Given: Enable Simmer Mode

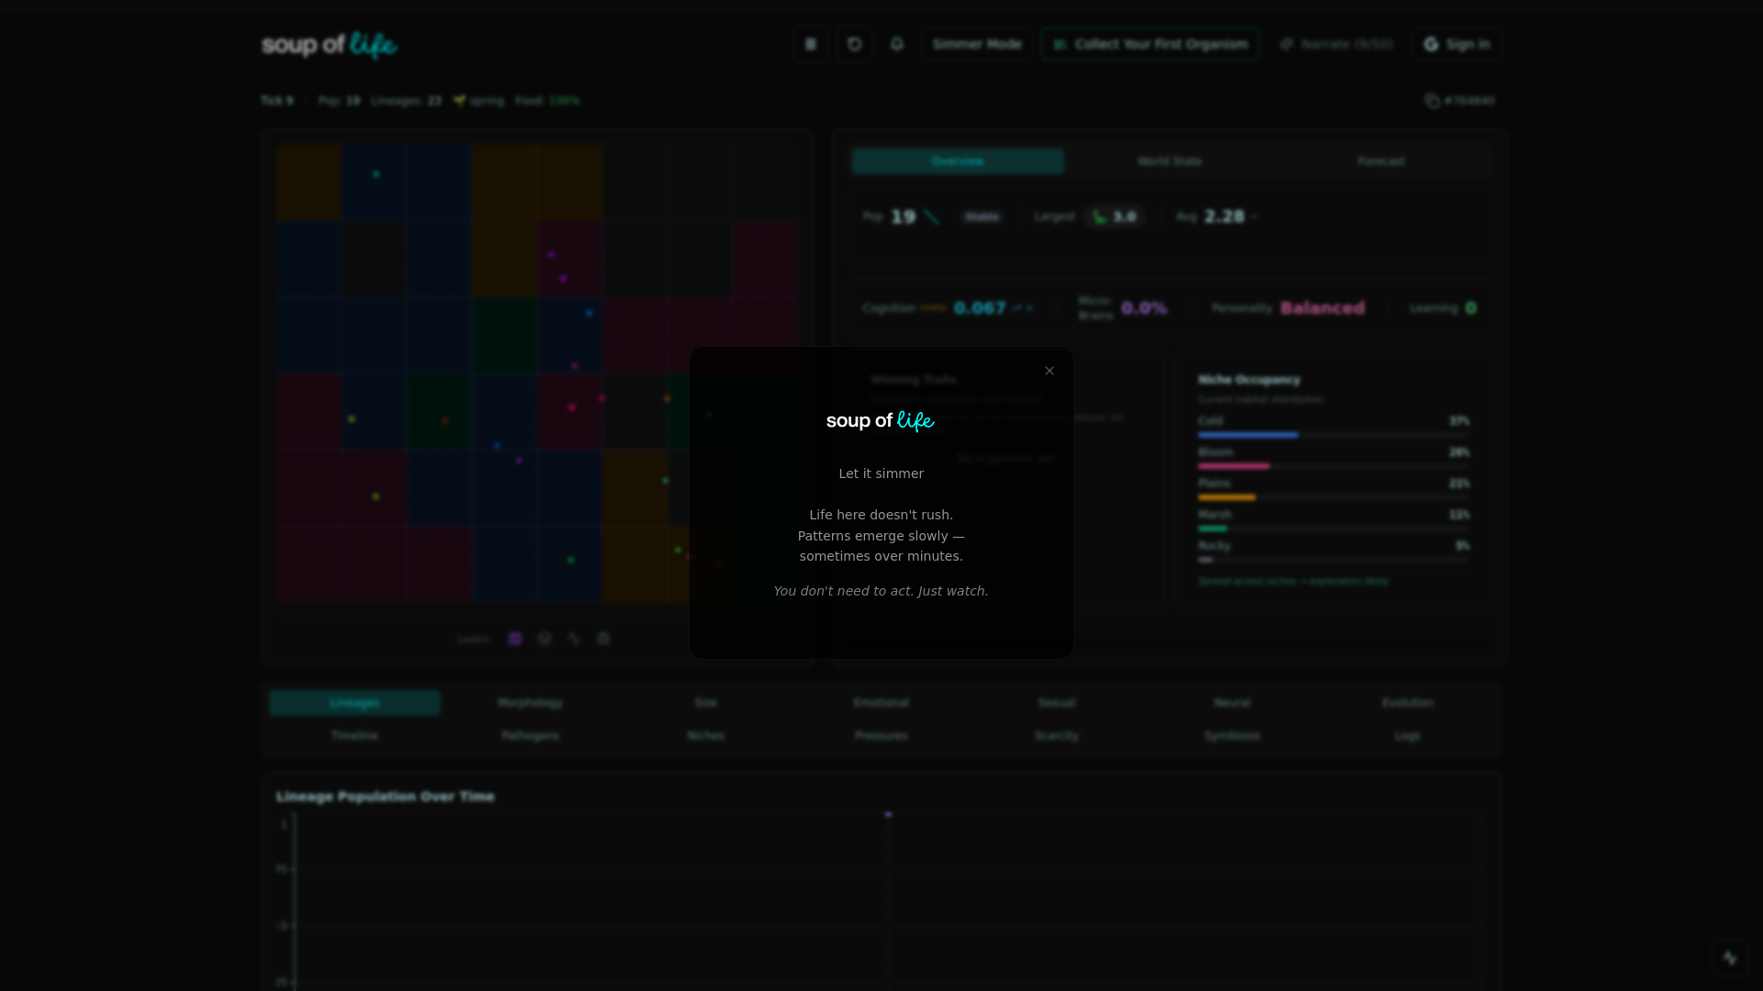Looking at the screenshot, I should (976, 43).
